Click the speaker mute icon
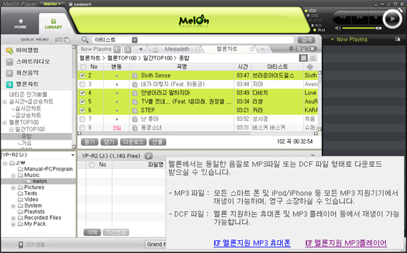 tap(337, 28)
